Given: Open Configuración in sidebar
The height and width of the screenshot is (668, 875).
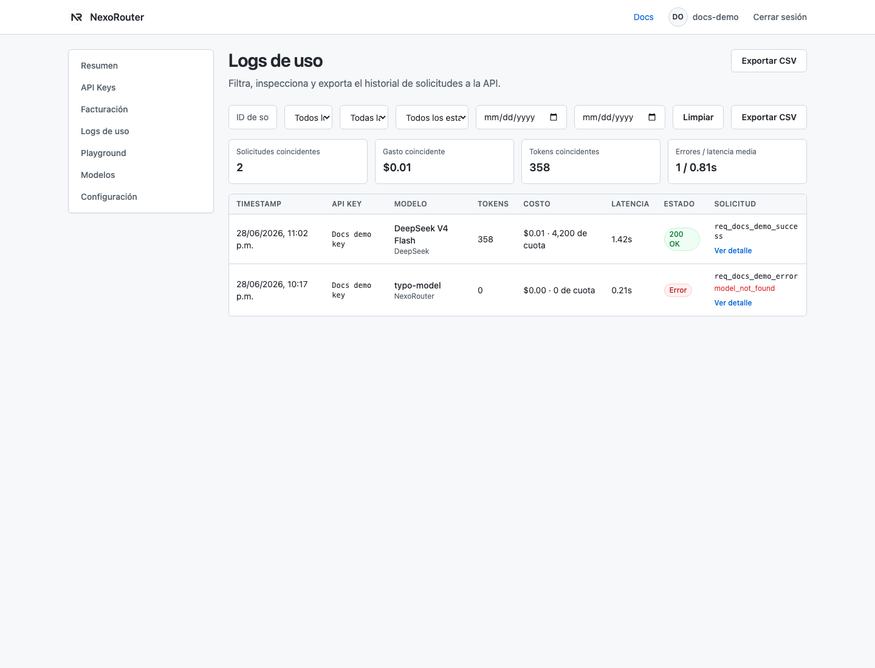Looking at the screenshot, I should point(141,197).
